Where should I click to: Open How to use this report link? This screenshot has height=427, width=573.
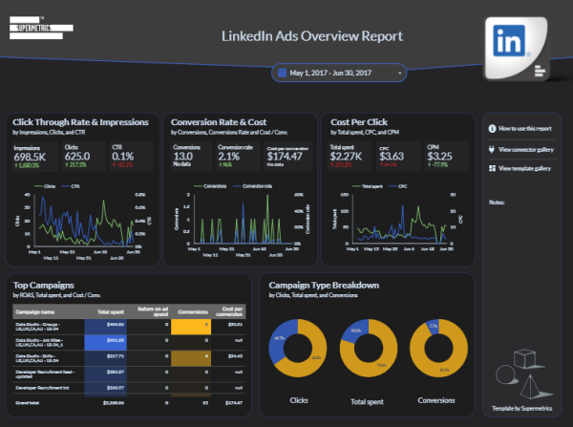click(525, 129)
